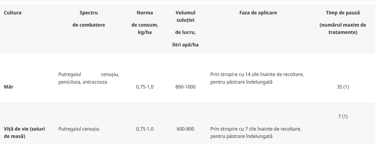Click the 0,75-1,0 value in grapevine row
The height and width of the screenshot is (145, 377).
coord(145,129)
